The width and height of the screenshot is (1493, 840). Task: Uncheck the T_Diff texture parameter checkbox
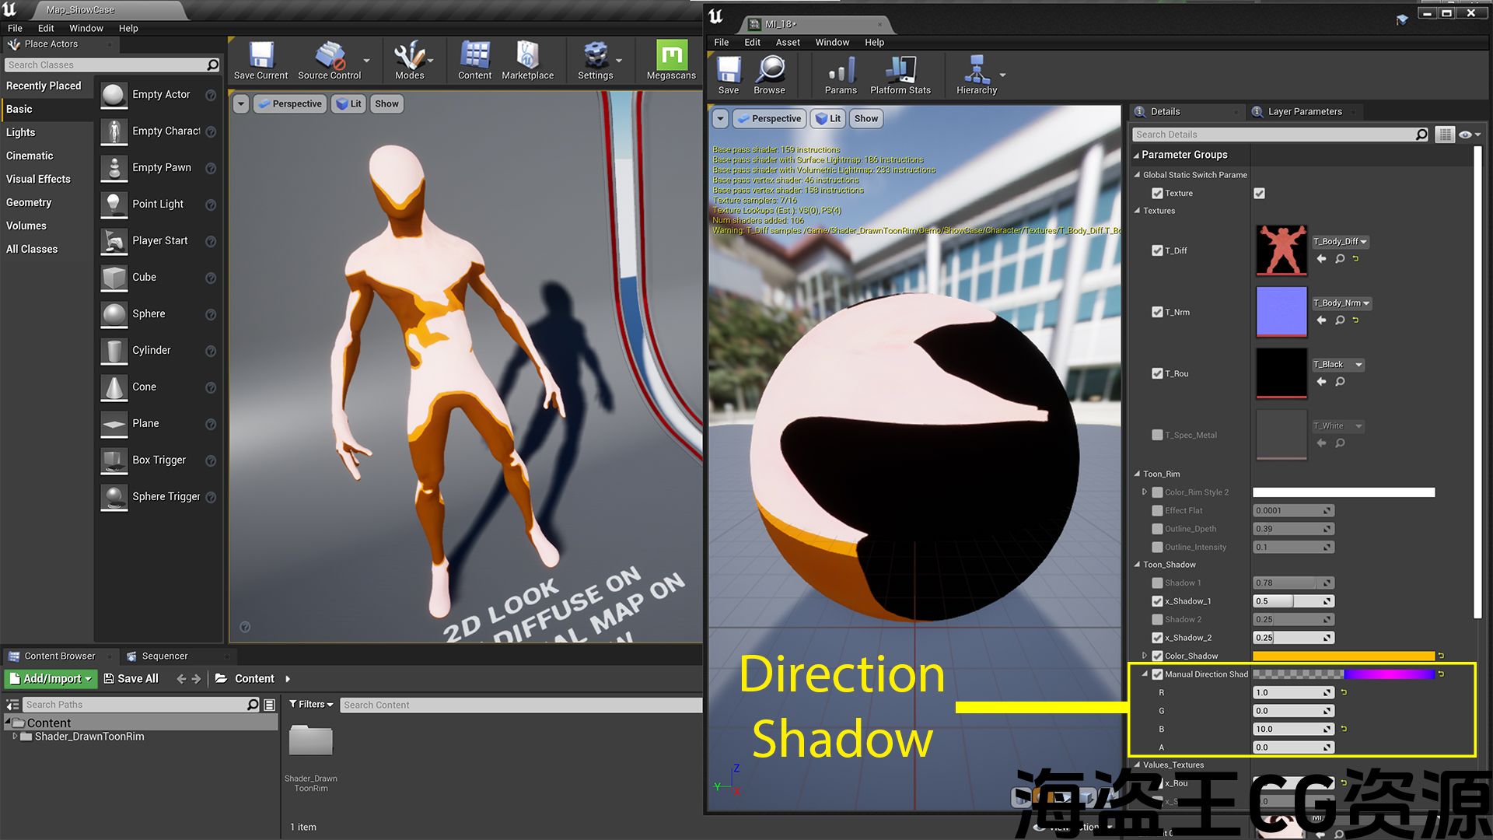click(x=1157, y=250)
